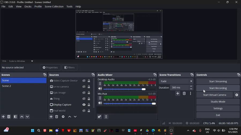Mute Mic/Aux speaker icon
Screen dimensions: 241x135
(100, 103)
